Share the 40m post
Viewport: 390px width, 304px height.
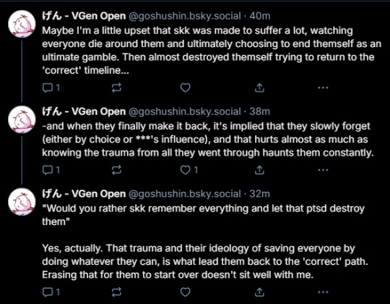(x=259, y=88)
